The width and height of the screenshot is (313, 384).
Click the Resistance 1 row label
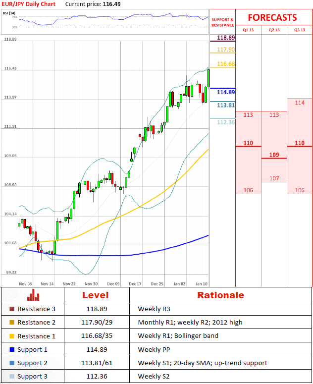tap(37, 336)
